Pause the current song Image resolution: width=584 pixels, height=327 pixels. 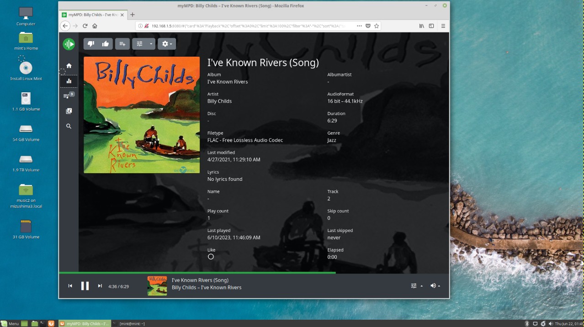point(85,286)
